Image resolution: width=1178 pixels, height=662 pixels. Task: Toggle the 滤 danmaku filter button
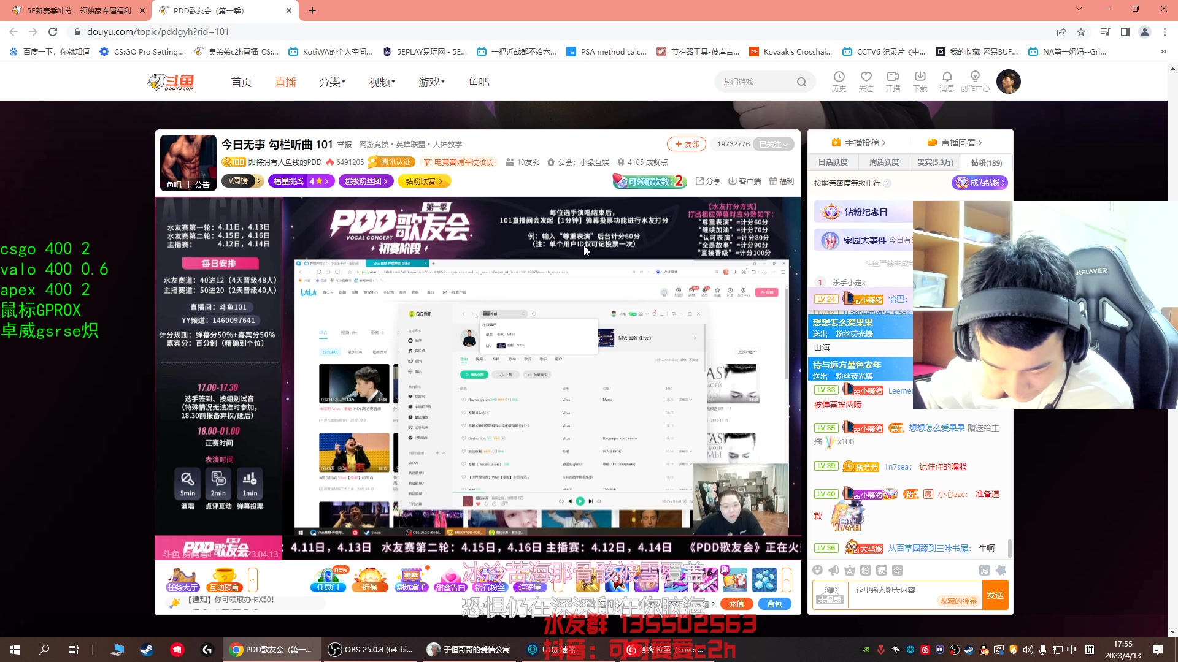[x=984, y=570]
